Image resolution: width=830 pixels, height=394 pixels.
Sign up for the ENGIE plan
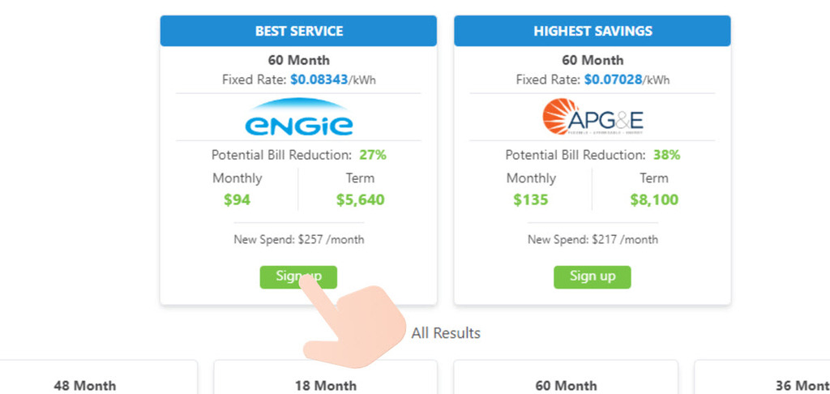[x=298, y=276]
